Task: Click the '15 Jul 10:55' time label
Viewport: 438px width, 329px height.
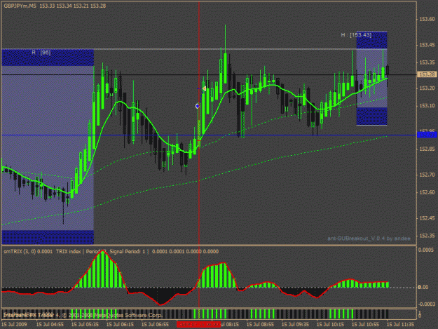Action: 365,324
